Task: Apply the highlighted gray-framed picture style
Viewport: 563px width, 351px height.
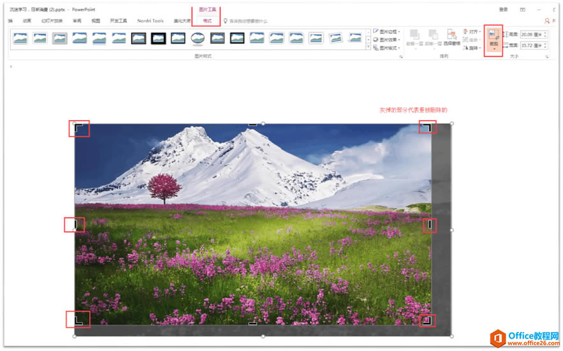Action: (59, 38)
